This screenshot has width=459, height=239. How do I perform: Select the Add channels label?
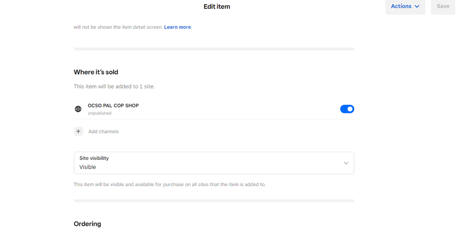coord(103,131)
